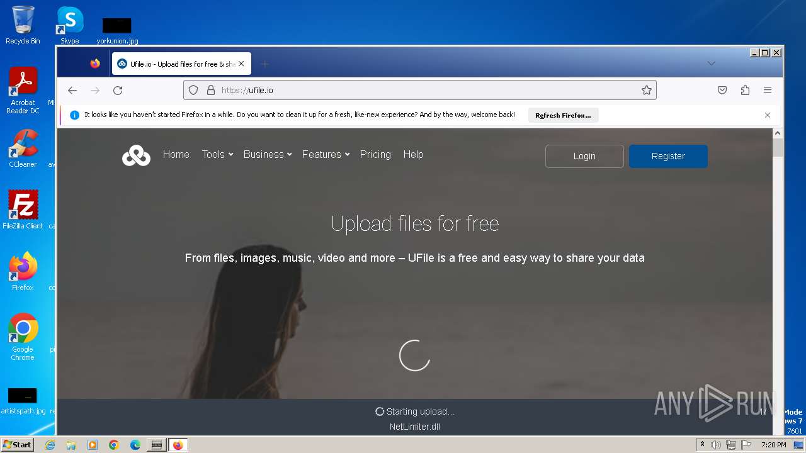806x453 pixels.
Task: Click the Login button
Action: coord(584,156)
